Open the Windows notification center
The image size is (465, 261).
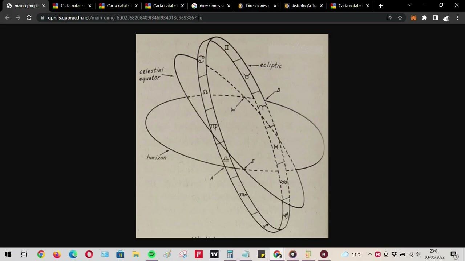(454, 254)
